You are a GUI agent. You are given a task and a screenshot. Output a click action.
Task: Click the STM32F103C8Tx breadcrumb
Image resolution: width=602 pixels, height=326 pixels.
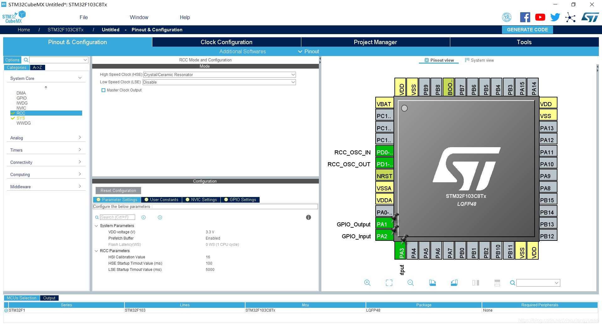(x=66, y=30)
